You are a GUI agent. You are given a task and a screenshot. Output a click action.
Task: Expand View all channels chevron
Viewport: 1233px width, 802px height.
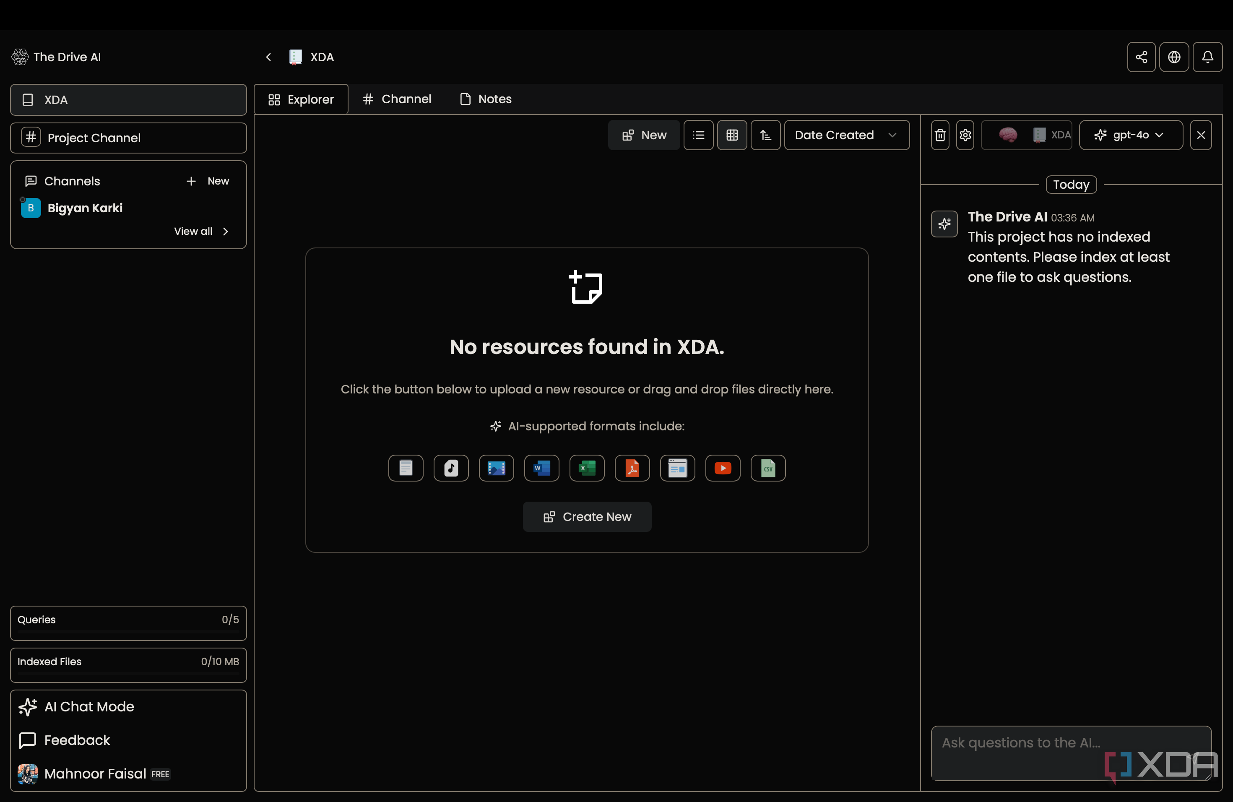(x=225, y=232)
